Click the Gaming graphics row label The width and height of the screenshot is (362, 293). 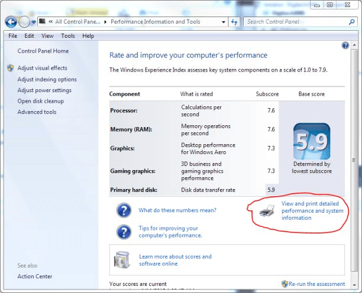coord(132,171)
